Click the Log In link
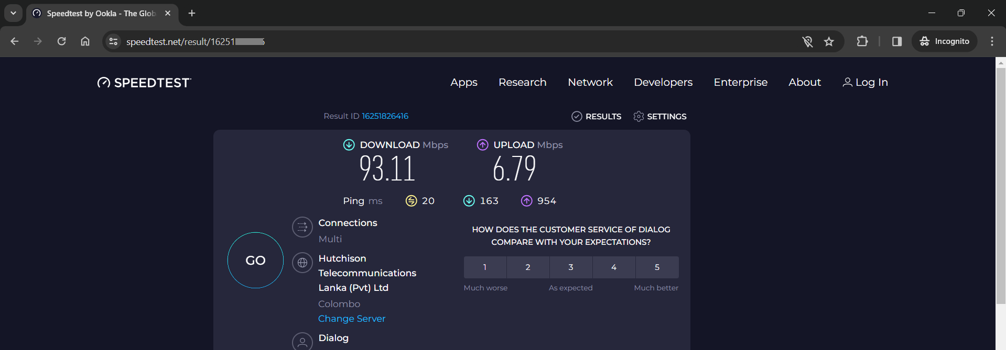This screenshot has width=1006, height=350. [x=866, y=82]
